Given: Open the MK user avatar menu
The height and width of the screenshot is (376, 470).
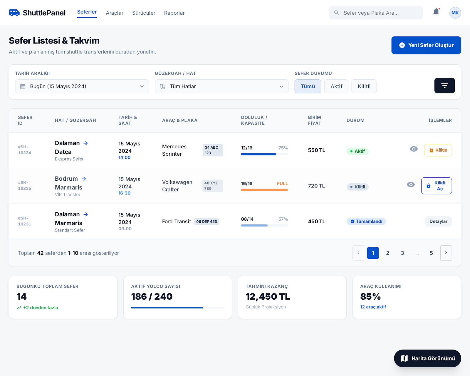Looking at the screenshot, I should (455, 13).
